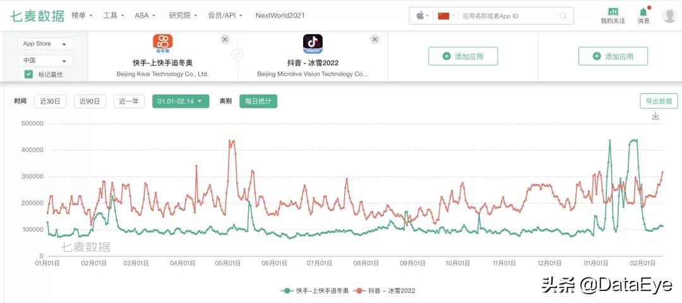Download the chart image icon
The width and height of the screenshot is (682, 303).
coord(656,116)
